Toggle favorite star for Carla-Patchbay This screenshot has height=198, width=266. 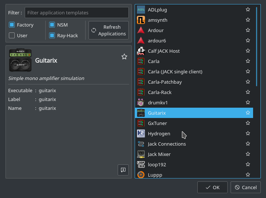click(248, 82)
